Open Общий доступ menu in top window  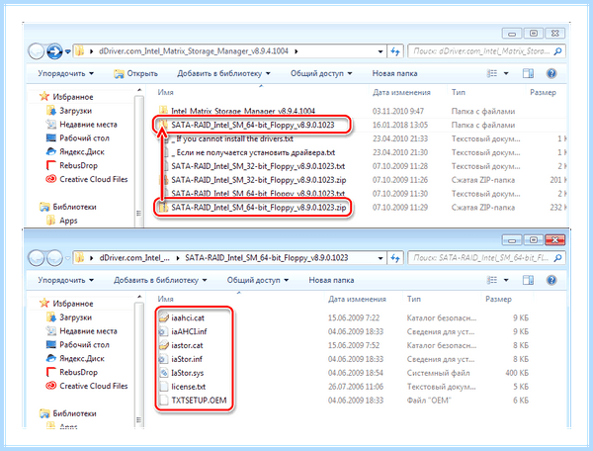tap(321, 73)
